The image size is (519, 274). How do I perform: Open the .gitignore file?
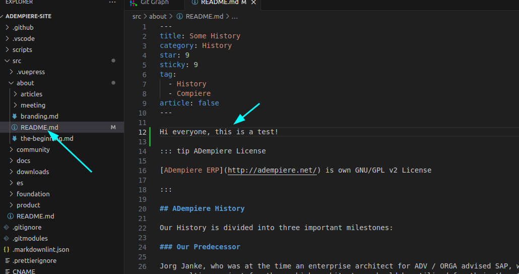click(27, 227)
